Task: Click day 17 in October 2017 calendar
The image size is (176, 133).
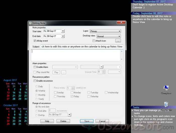Action: click(20, 118)
